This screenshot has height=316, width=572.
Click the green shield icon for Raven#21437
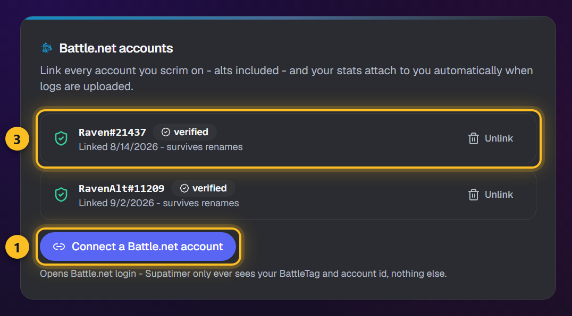click(61, 138)
